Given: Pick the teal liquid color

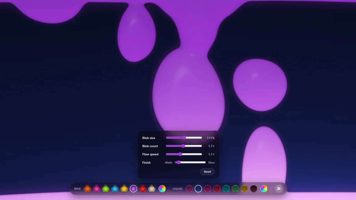Looking at the screenshot, I should coord(226,189).
